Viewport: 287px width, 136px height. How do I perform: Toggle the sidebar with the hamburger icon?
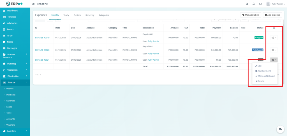pyautogui.click(x=34, y=4)
